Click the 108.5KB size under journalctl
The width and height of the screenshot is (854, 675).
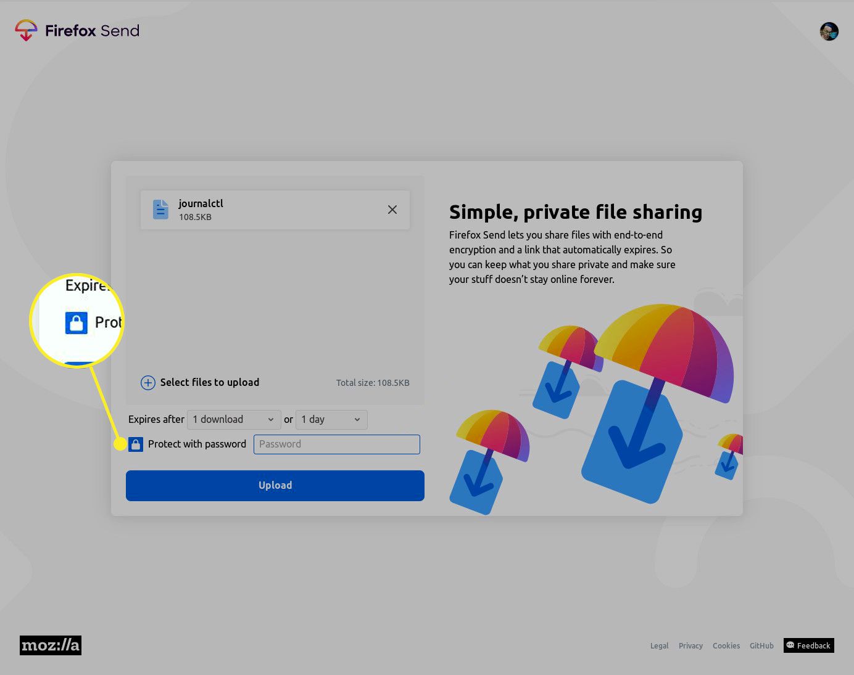coord(195,217)
